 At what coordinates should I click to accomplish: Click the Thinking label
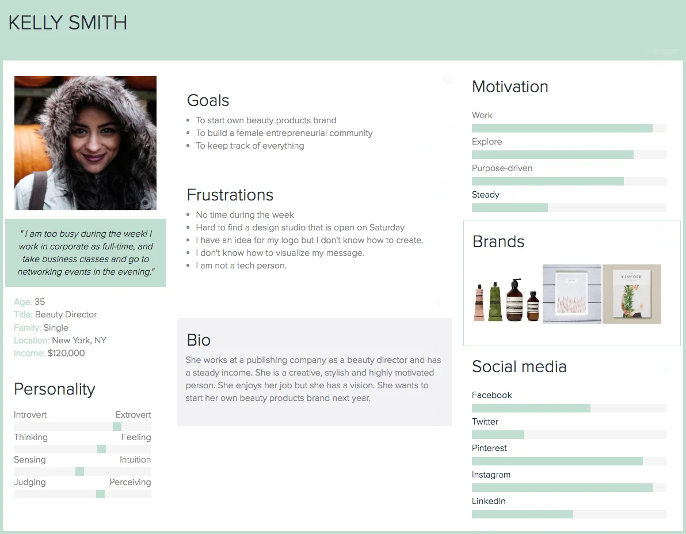pos(31,437)
